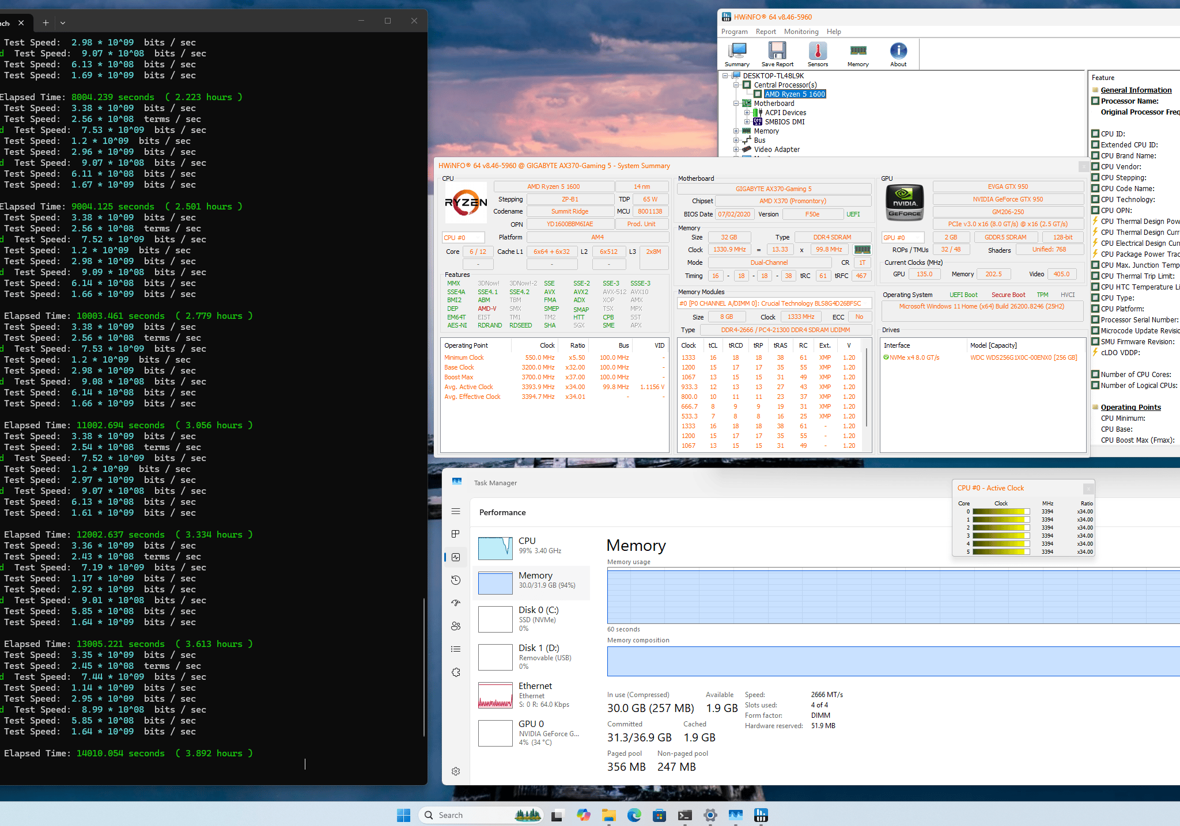Open Startup apps in Task Manager sidebar
1180x826 pixels.
click(456, 603)
